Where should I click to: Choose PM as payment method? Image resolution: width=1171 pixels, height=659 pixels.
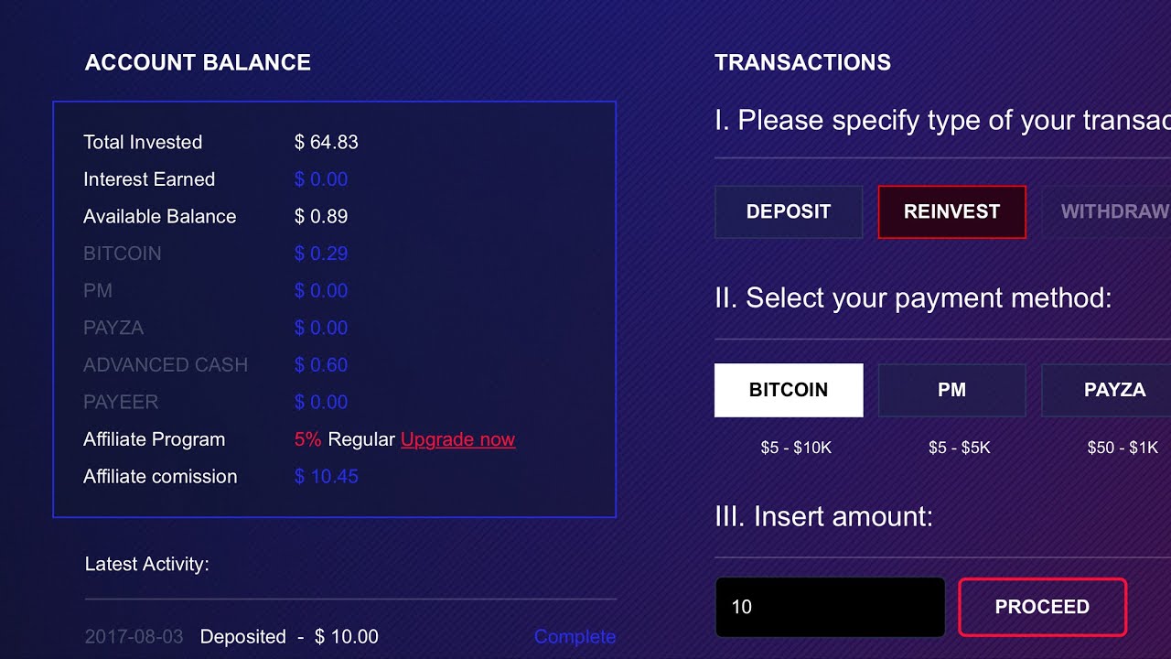951,390
